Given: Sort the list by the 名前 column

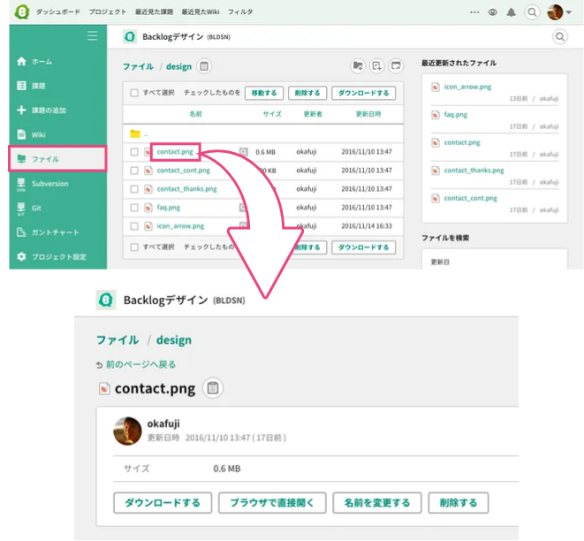Looking at the screenshot, I should coord(195,114).
